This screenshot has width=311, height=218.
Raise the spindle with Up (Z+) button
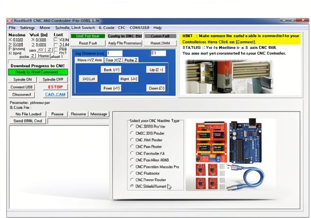coord(155,70)
